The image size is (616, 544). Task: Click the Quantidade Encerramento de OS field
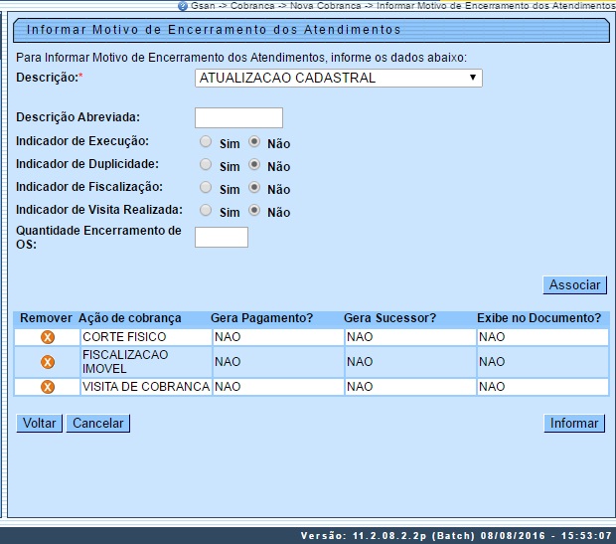(221, 237)
